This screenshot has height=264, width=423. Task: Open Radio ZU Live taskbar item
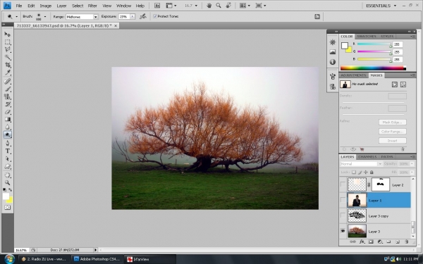45,259
